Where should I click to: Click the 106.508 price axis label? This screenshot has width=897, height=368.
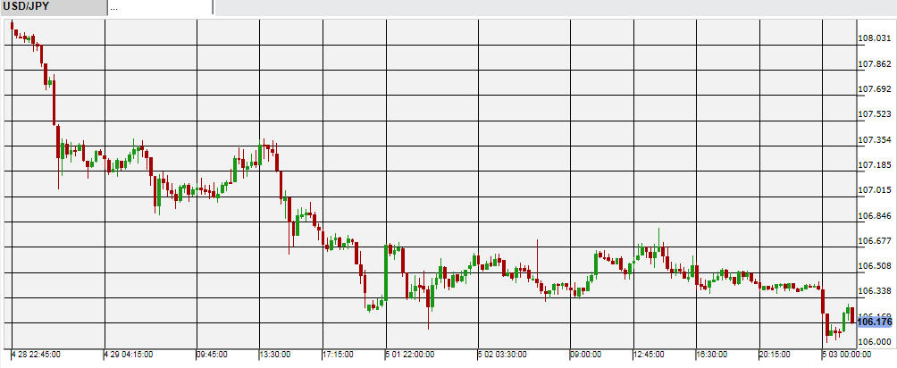(875, 266)
